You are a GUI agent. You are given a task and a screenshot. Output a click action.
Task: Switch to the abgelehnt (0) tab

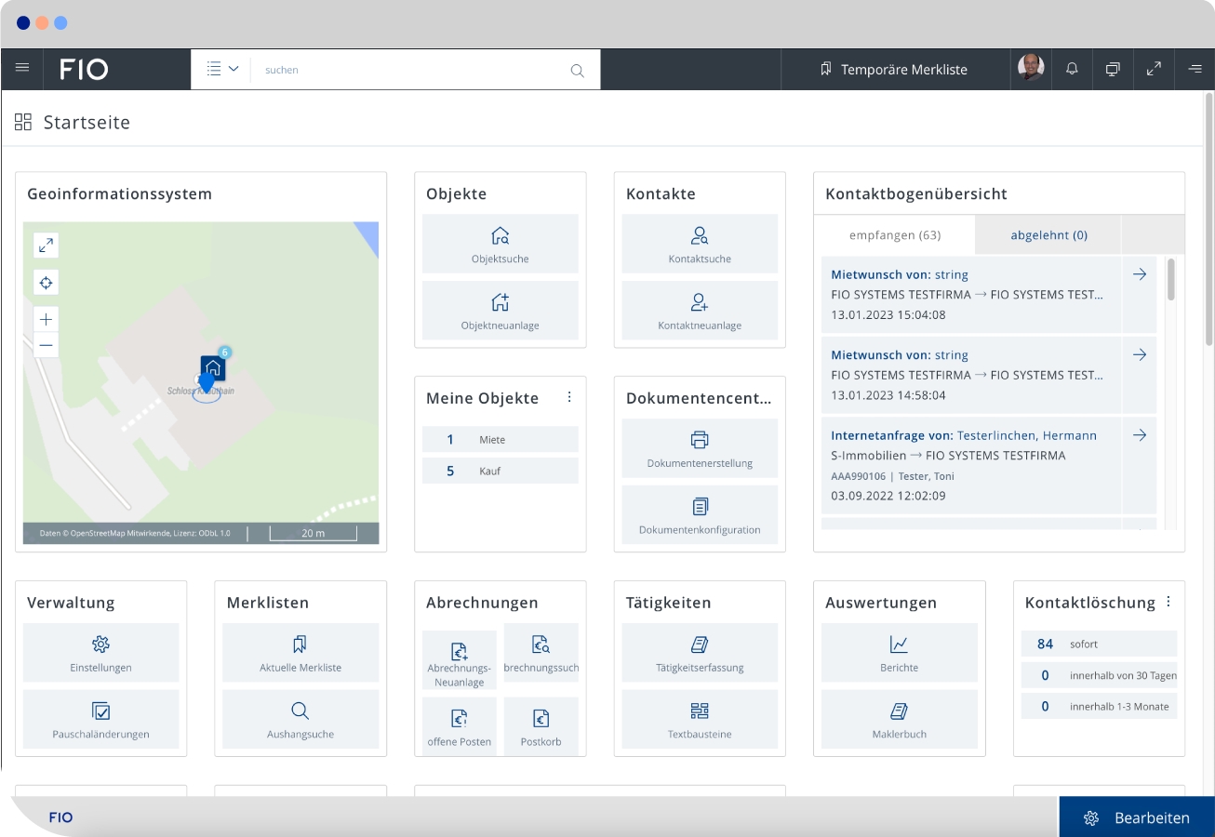(1048, 235)
